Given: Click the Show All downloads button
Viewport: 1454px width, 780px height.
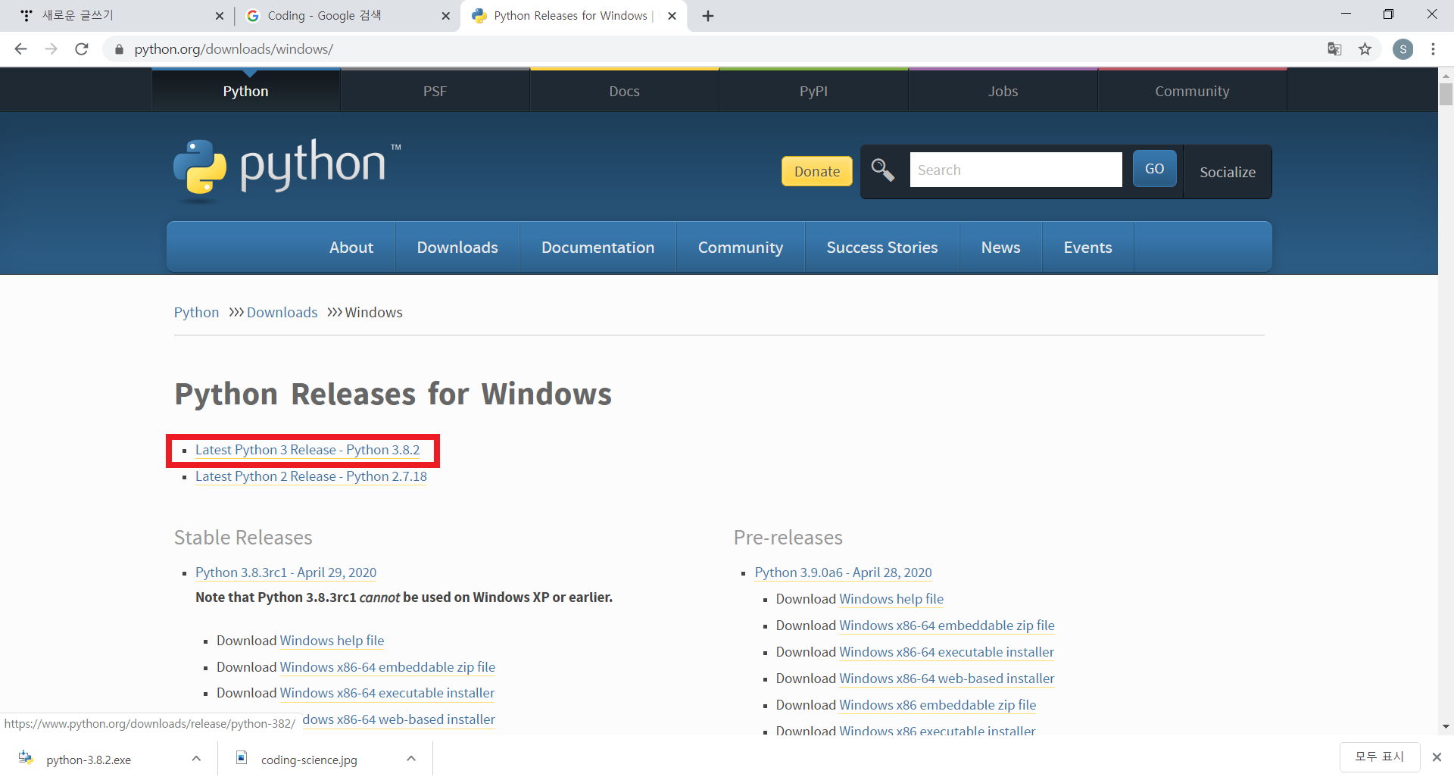Looking at the screenshot, I should (1379, 757).
